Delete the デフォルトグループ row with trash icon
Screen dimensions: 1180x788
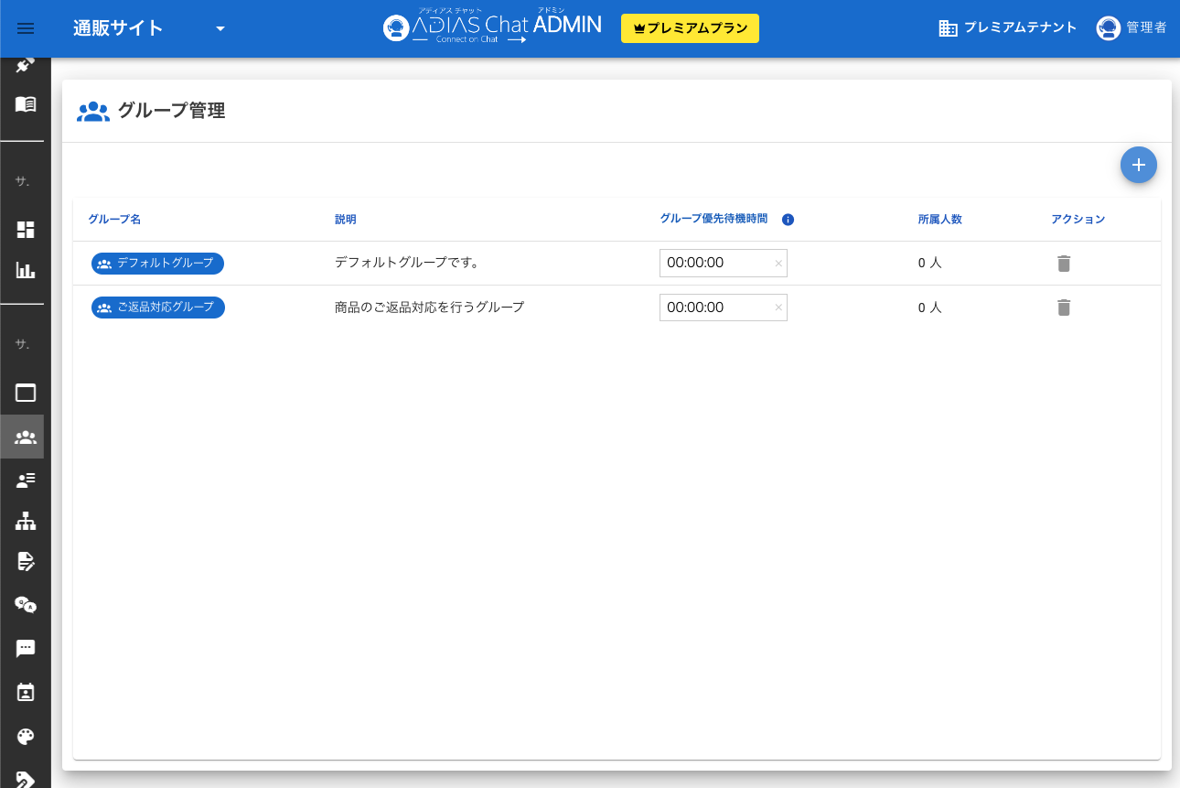pos(1063,264)
